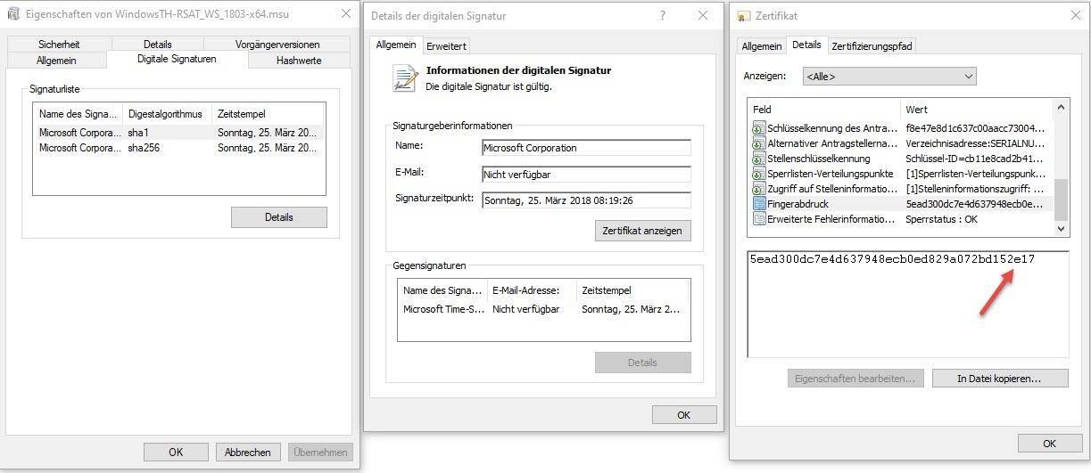1091x473 pixels.
Task: Select the Microsoft Time-Stamp countersignature row
Action: click(542, 309)
